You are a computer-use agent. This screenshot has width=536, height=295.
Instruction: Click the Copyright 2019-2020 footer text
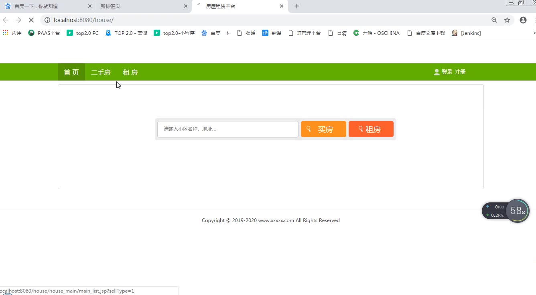coord(271,220)
